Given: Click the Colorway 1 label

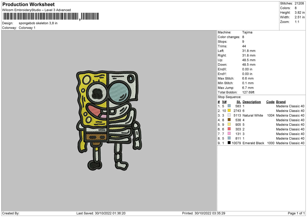Looking at the screenshot, I should (x=27, y=28).
